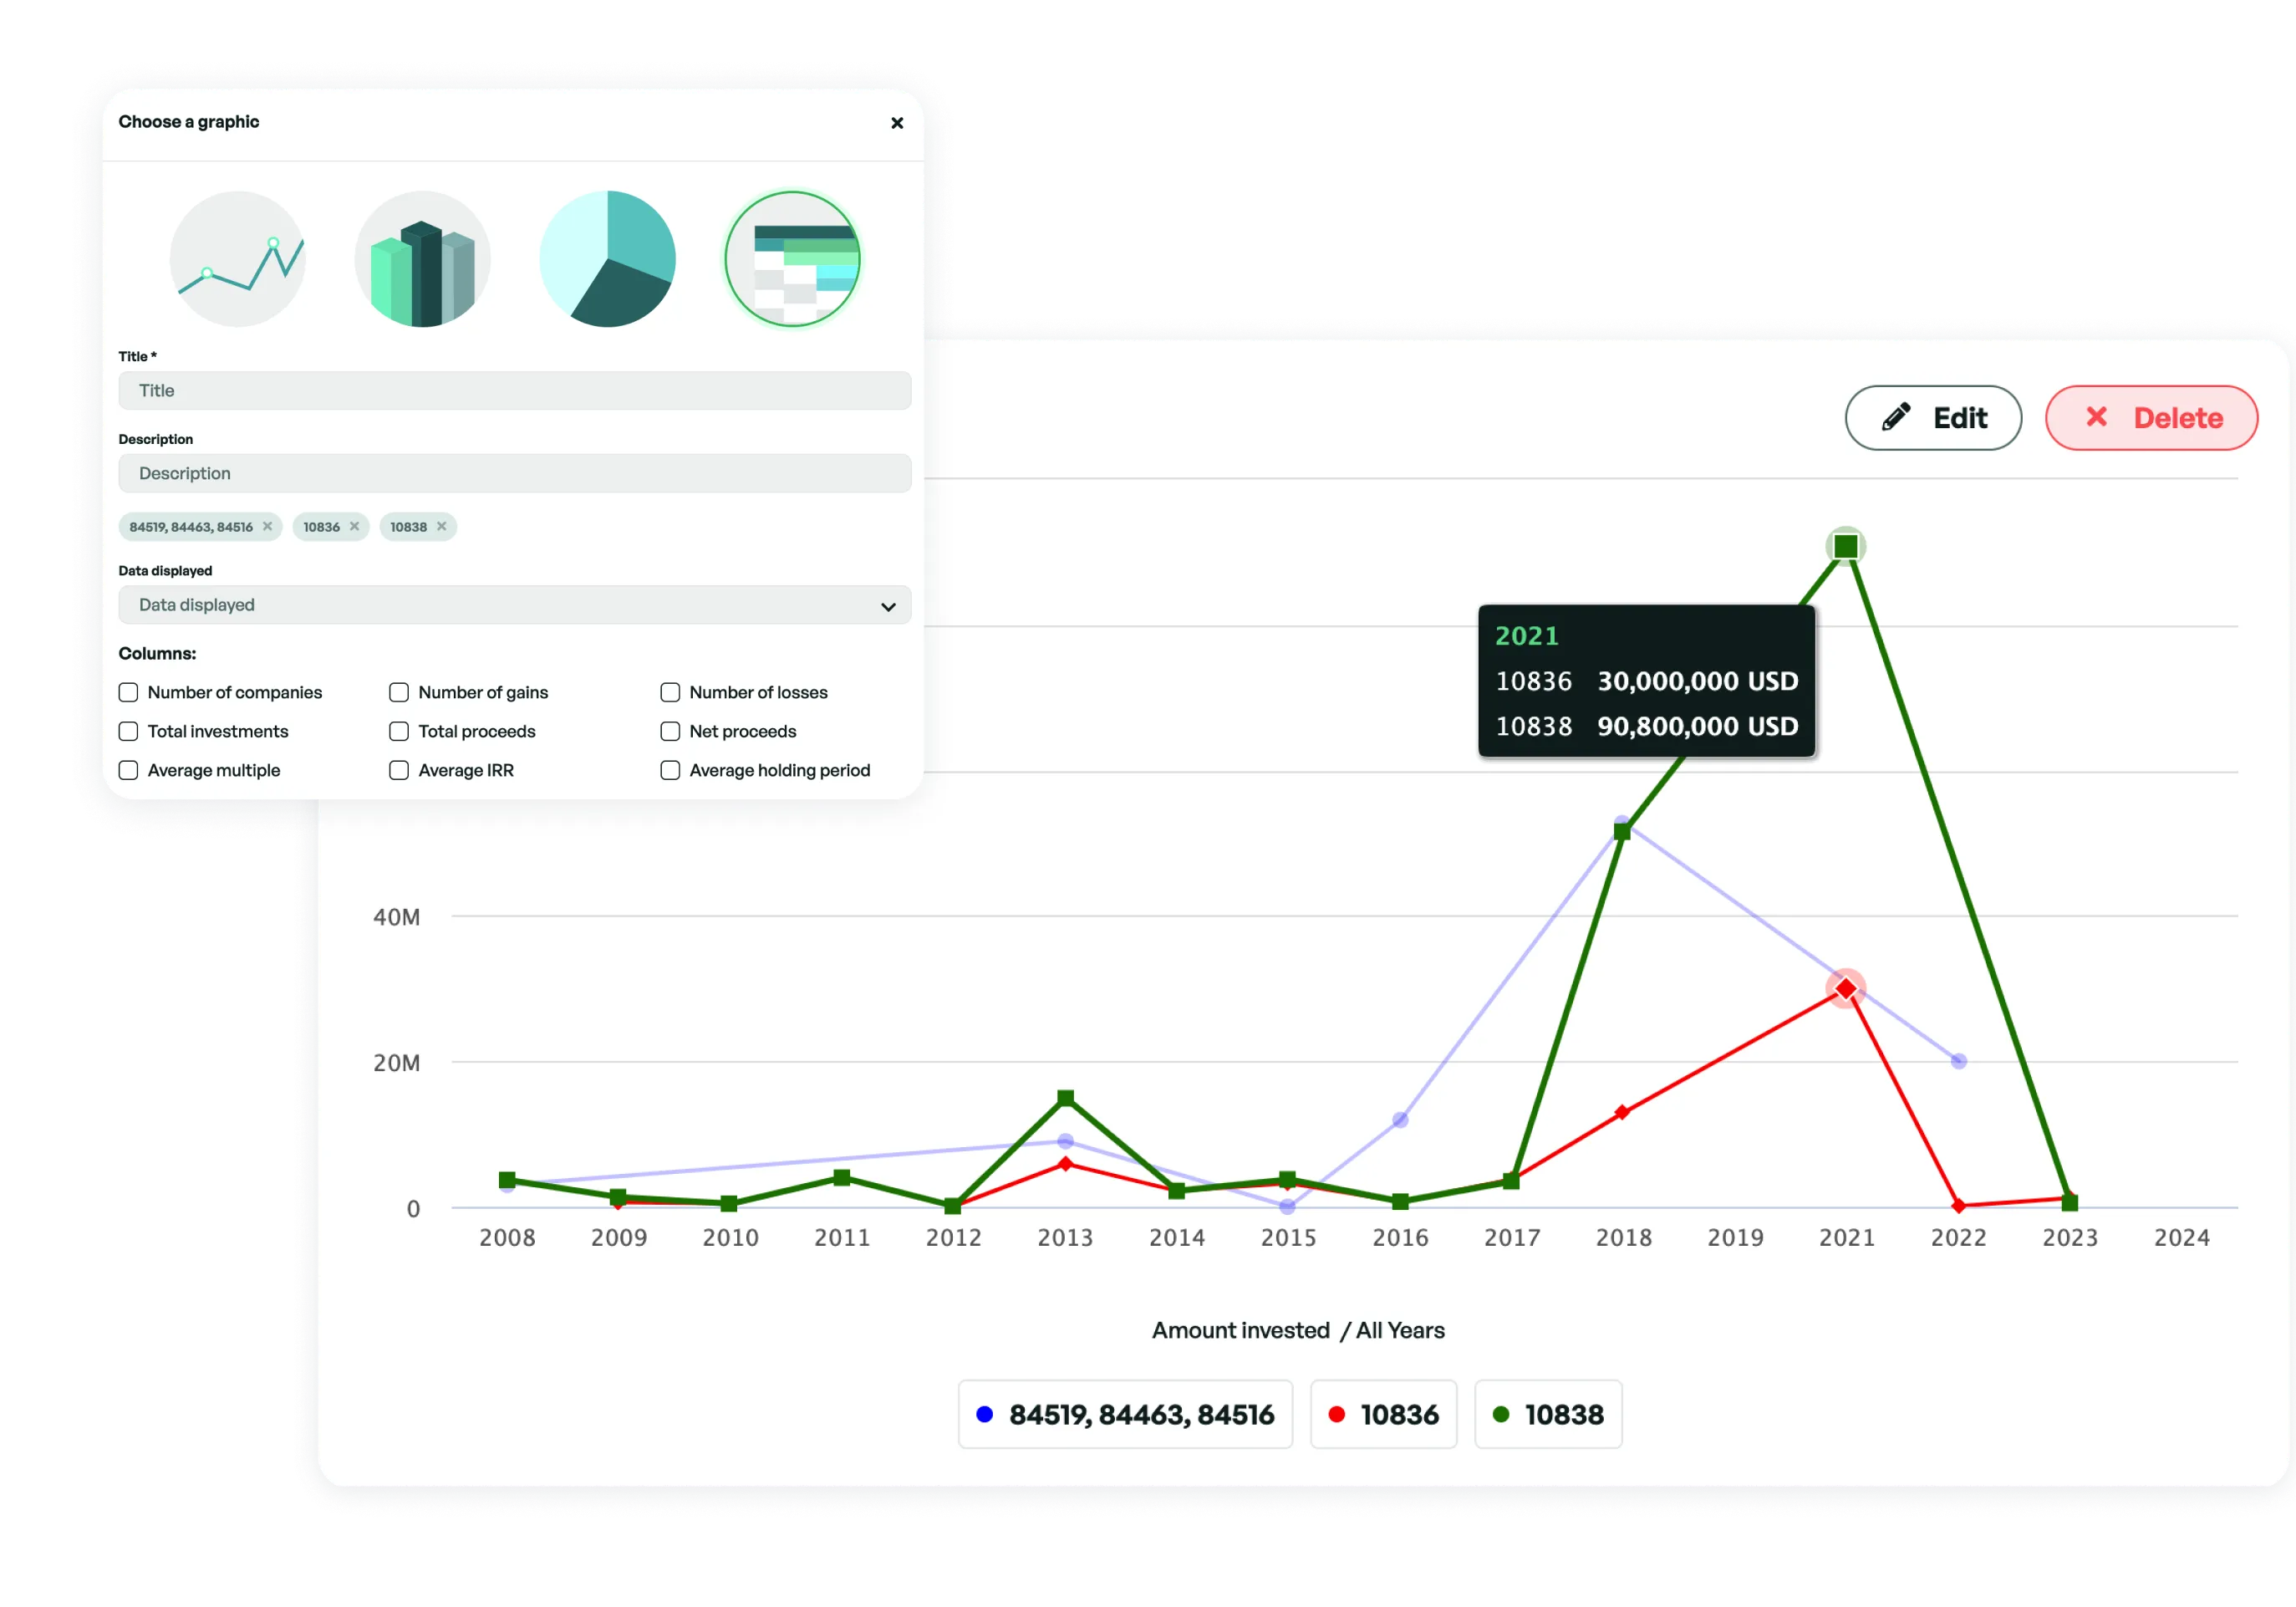Click the Title input field
This screenshot has width=2296, height=1607.
tap(514, 390)
